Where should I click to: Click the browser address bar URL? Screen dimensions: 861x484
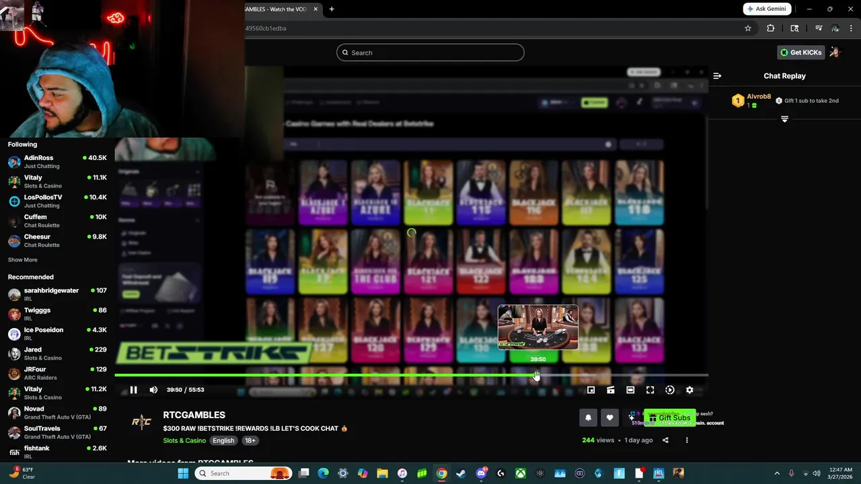(x=266, y=28)
